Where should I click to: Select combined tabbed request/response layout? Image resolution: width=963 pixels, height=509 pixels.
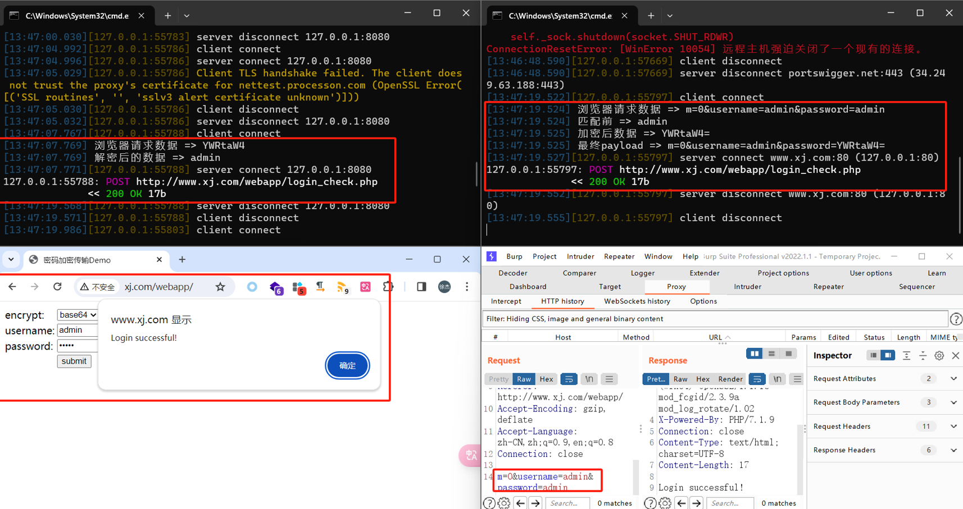coord(788,354)
